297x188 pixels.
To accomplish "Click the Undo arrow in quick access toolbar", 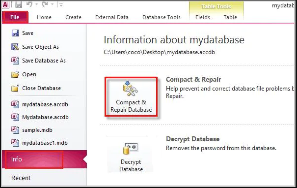I will point(29,4).
